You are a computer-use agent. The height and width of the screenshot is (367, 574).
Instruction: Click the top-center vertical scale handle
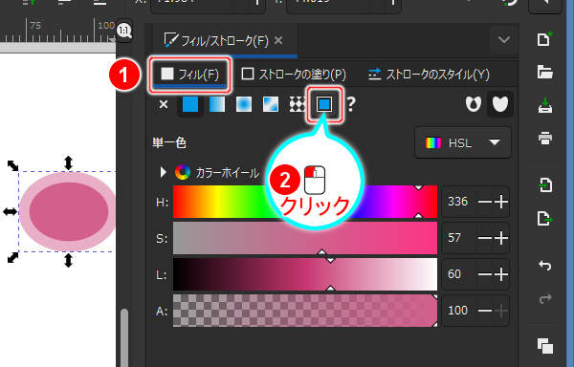coord(69,163)
